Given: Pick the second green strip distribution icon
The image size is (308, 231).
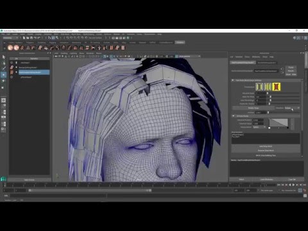Looking at the screenshot, I should tap(268, 87).
